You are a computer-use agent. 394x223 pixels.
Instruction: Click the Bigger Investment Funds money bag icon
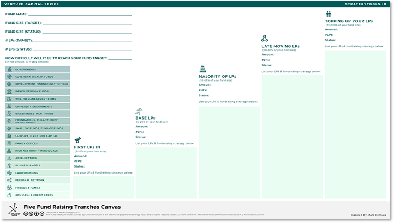(x=9, y=114)
